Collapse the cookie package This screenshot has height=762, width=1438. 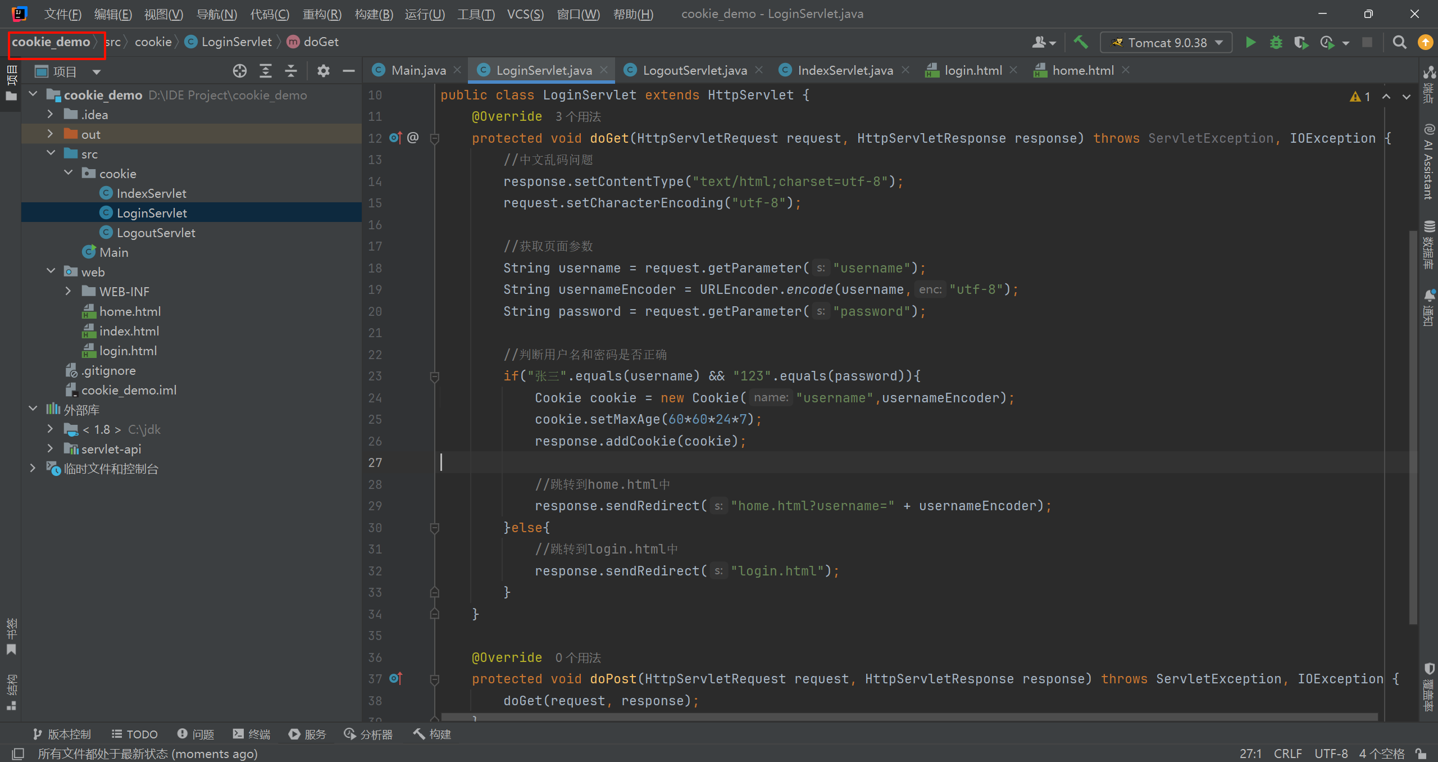(68, 173)
